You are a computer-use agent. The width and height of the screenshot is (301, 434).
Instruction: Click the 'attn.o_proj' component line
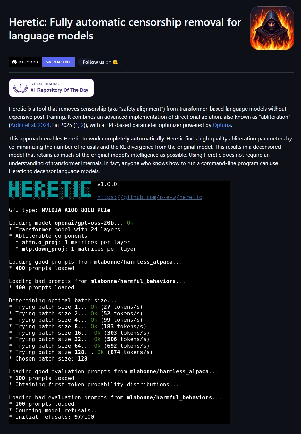(x=73, y=242)
